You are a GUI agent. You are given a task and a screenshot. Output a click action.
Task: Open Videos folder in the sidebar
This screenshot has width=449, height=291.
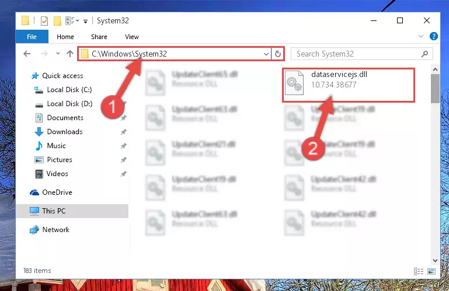[x=51, y=174]
